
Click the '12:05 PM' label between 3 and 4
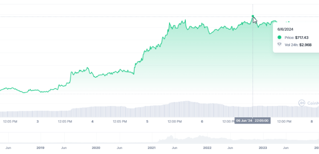click(x=65, y=121)
